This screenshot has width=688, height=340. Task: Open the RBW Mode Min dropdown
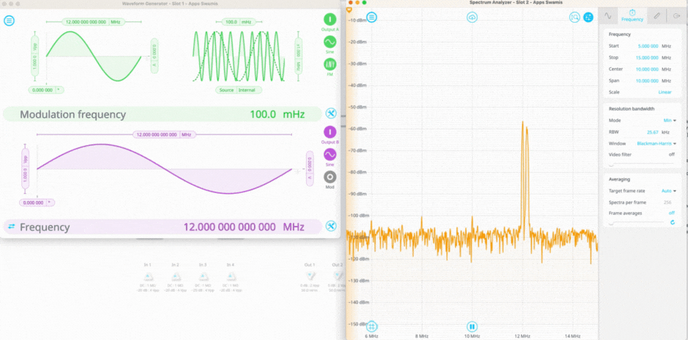(670, 120)
